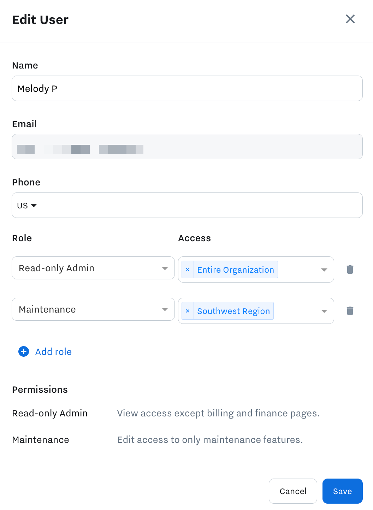Image resolution: width=373 pixels, height=510 pixels.
Task: Open the Maintenance role dropdown
Action: (x=93, y=309)
